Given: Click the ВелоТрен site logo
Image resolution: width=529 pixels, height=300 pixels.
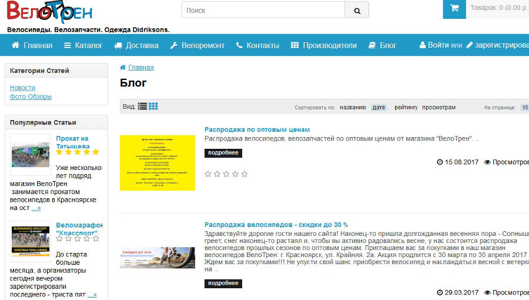Looking at the screenshot, I should tap(50, 12).
